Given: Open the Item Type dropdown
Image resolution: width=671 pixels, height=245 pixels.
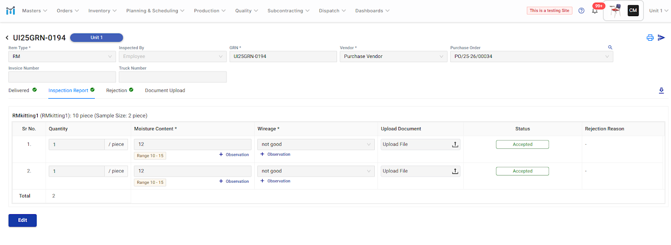Looking at the screenshot, I should pyautogui.click(x=62, y=56).
